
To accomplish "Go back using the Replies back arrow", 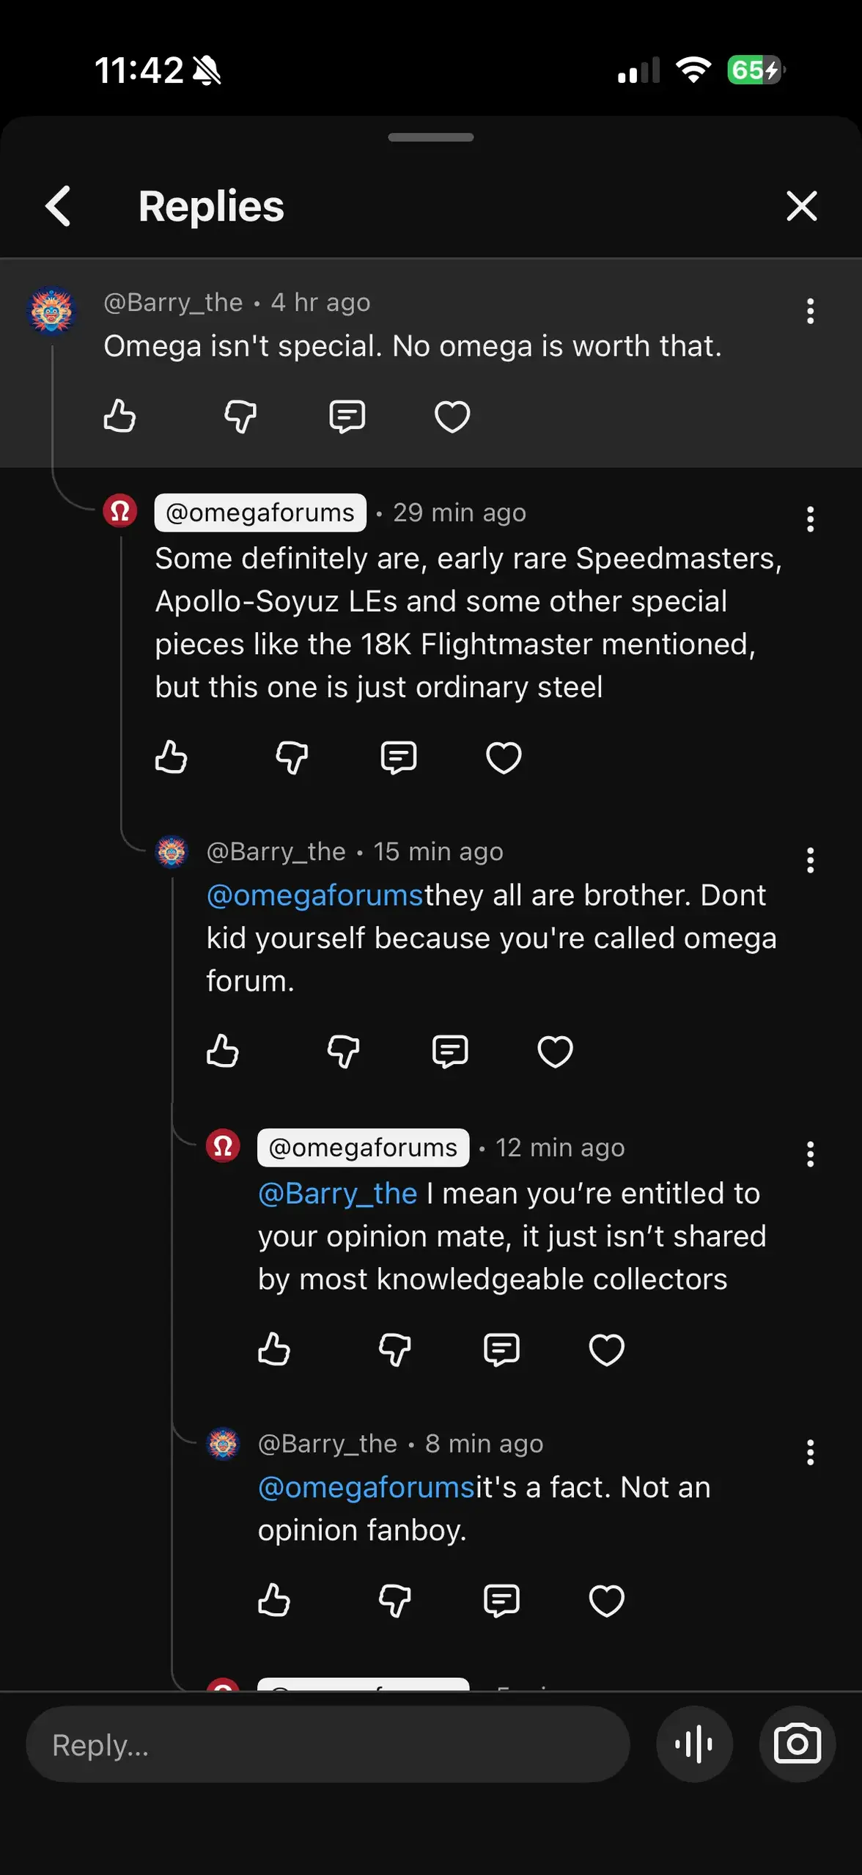I will (x=59, y=206).
